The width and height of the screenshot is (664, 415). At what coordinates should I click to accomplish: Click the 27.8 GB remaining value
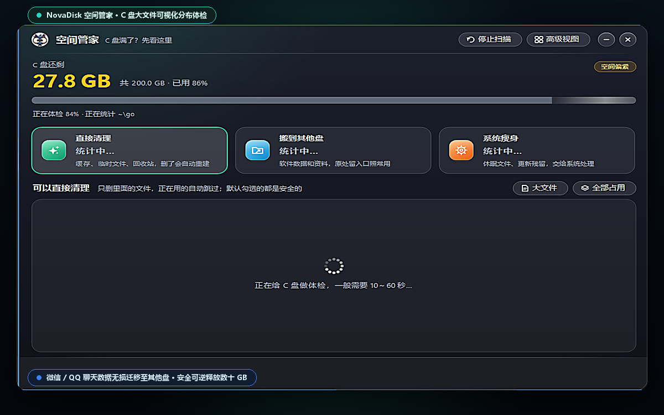[x=72, y=81]
